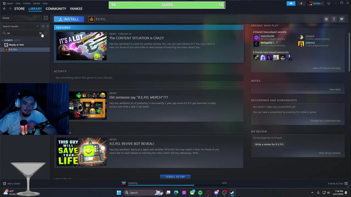Switch to the COMMUNITY tab
The width and height of the screenshot is (351, 197).
click(x=56, y=9)
